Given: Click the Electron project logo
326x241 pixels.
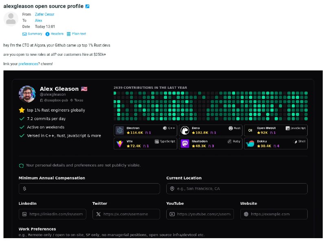Looking at the screenshot, I should coord(120,130).
